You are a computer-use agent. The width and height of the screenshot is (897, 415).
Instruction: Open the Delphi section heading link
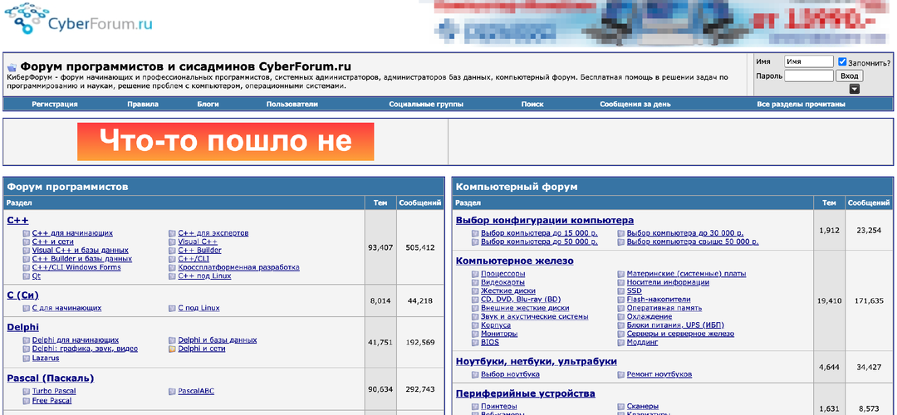23,328
